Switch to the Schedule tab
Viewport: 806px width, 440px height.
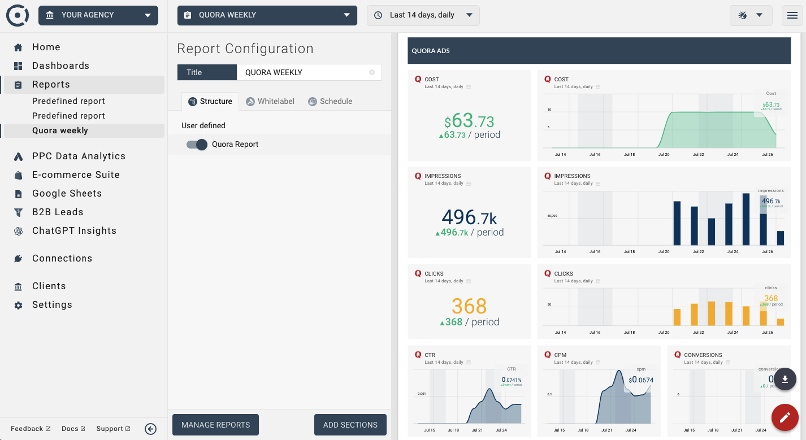330,102
